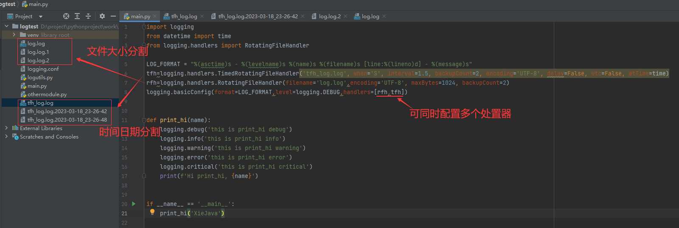Image resolution: width=679 pixels, height=228 pixels.
Task: Expand Scratches and Consoles node
Action: 6,136
